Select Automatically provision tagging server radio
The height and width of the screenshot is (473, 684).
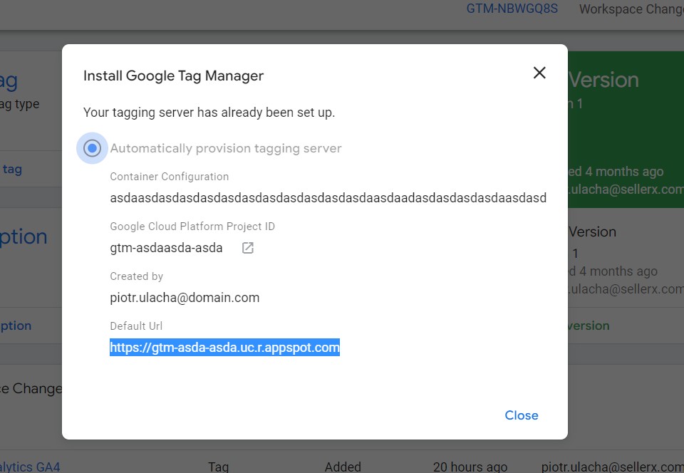pyautogui.click(x=92, y=148)
